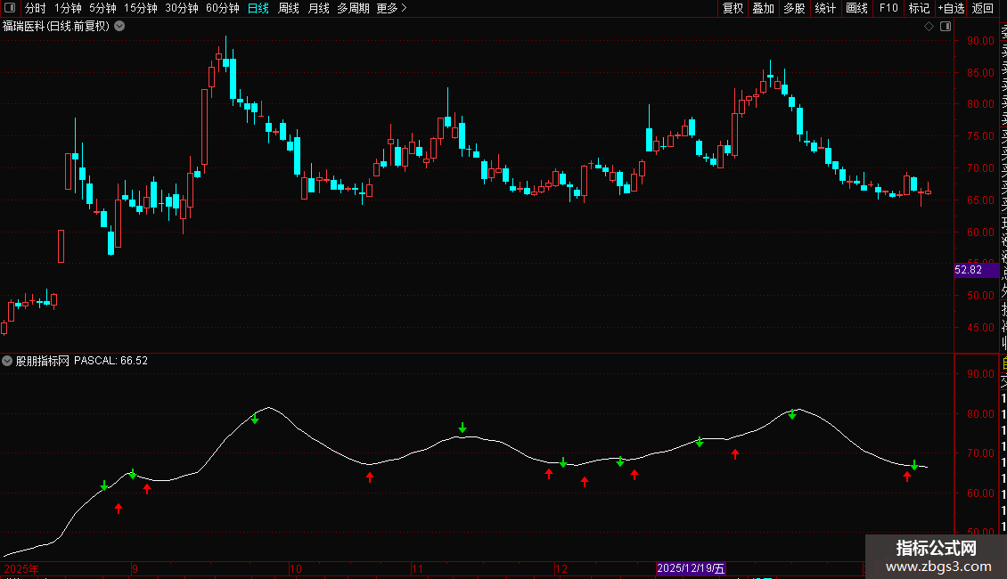Click the month 11 tick on time axis
1007x579 pixels.
(x=417, y=568)
